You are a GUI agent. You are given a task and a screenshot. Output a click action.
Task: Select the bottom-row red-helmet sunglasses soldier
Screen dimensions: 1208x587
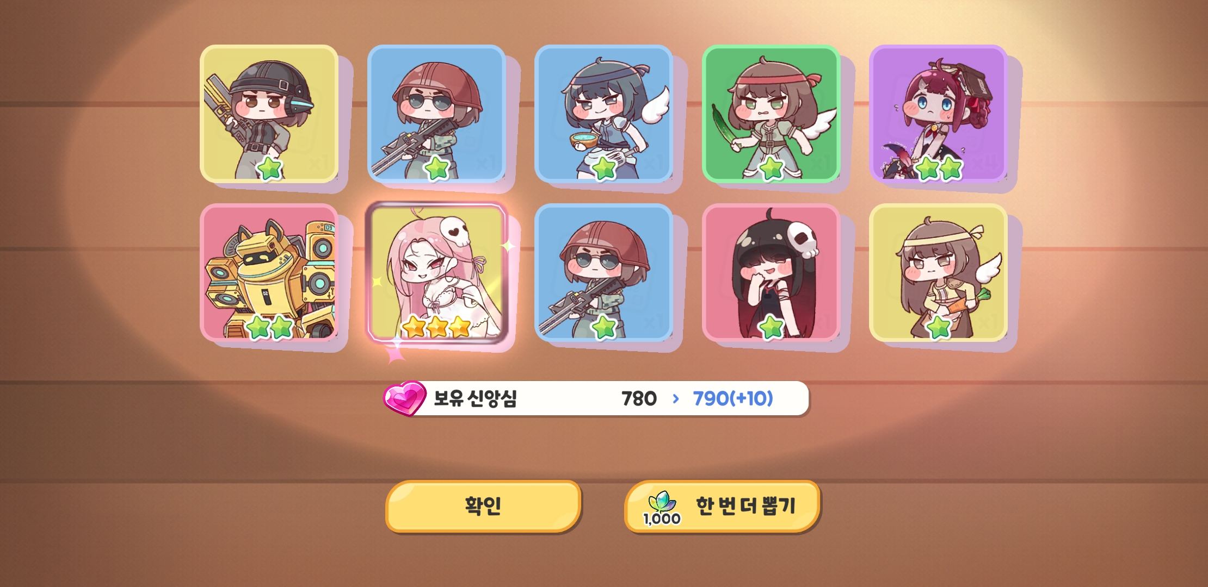[604, 273]
